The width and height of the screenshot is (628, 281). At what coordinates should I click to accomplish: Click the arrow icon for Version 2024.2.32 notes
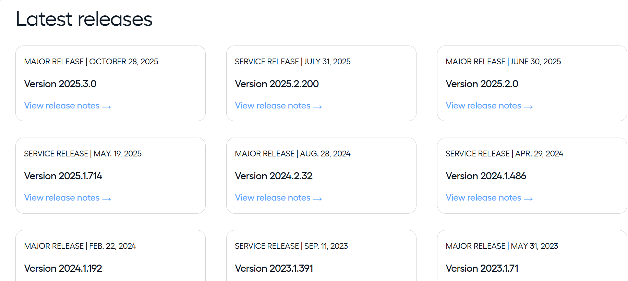point(317,199)
